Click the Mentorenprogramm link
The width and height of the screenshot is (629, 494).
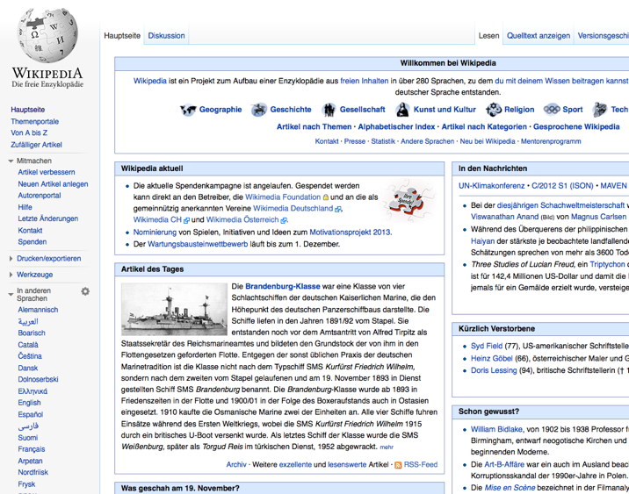[x=551, y=141]
